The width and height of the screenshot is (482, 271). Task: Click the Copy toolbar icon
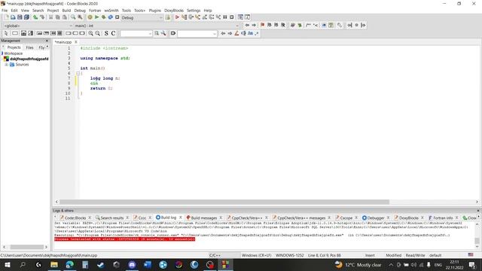click(58, 17)
